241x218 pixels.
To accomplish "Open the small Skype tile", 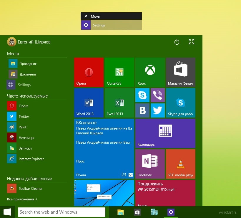I will tap(142, 95).
